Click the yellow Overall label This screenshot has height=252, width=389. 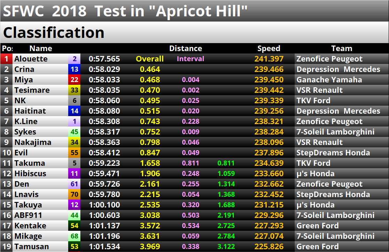[x=150, y=59]
